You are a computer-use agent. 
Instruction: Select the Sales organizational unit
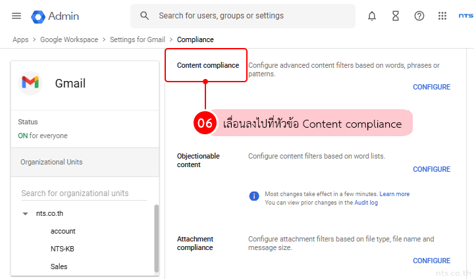click(x=59, y=266)
